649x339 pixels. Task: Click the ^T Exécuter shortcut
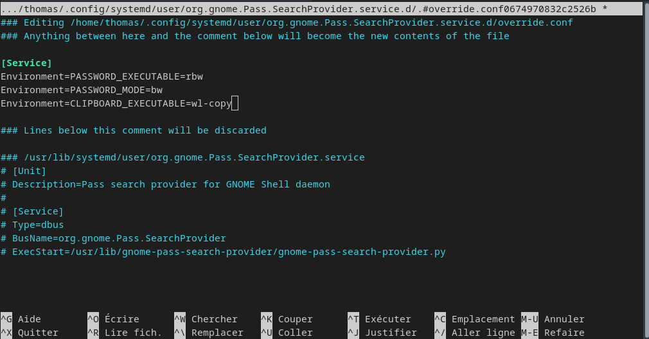(x=379, y=319)
